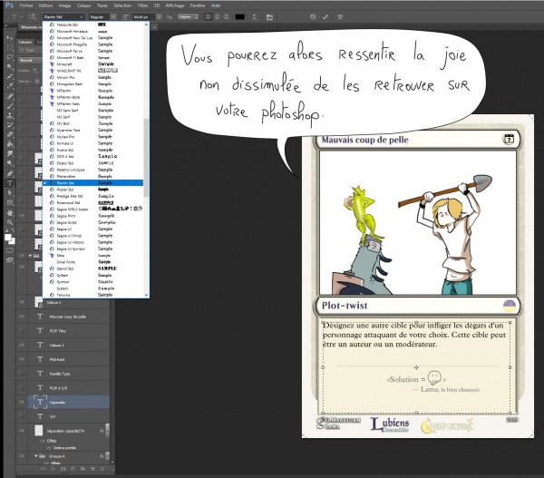Click the 3D button in options bar
Image resolution: width=544 pixels, height=478 pixels.
pyautogui.click(x=340, y=16)
